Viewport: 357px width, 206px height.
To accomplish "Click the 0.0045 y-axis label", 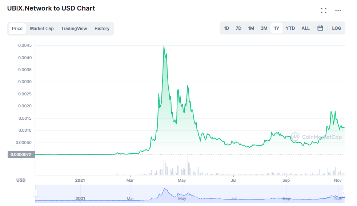I will click(25, 45).
